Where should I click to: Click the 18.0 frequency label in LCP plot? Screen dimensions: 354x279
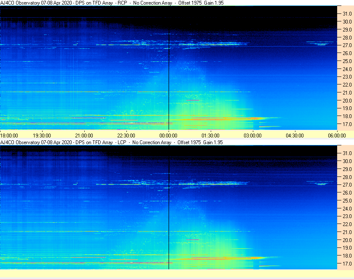point(347,255)
